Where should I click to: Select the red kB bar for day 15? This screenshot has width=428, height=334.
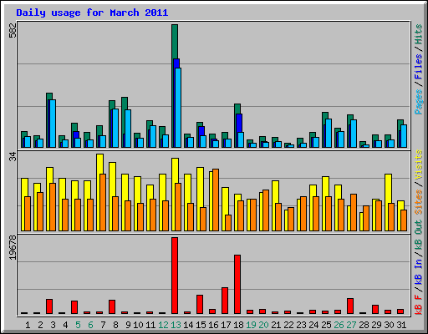pyautogui.click(x=200, y=305)
